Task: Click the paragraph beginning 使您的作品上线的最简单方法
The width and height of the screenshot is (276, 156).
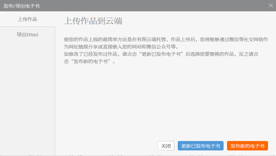Action: [166, 43]
